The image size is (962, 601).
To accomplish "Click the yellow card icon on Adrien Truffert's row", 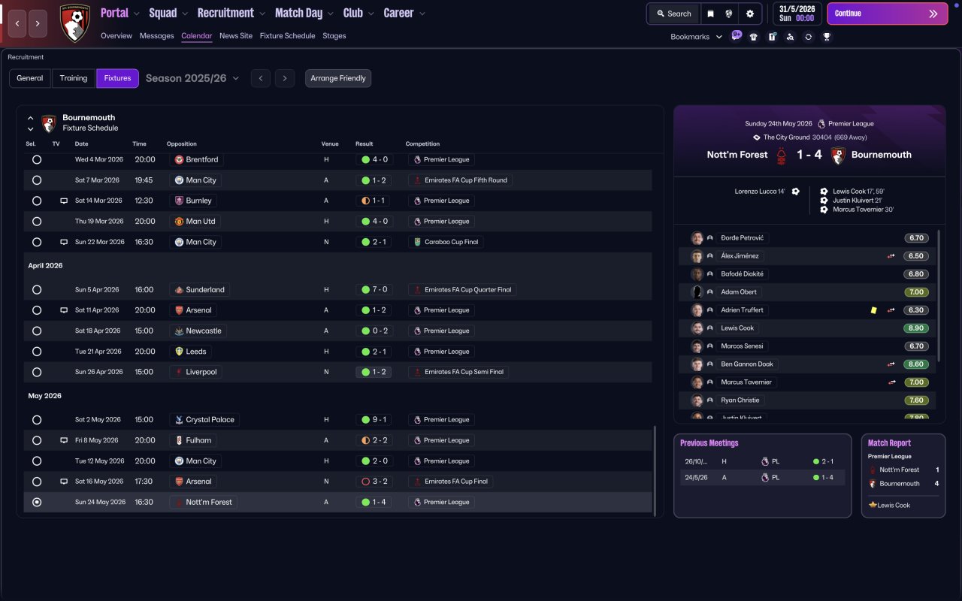I will point(873,310).
